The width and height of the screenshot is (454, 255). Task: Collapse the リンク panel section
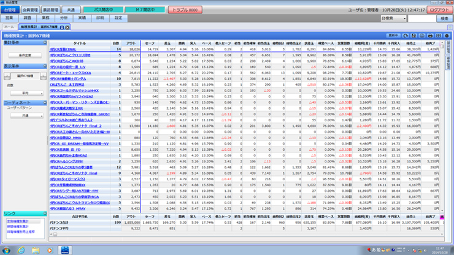tap(45, 213)
